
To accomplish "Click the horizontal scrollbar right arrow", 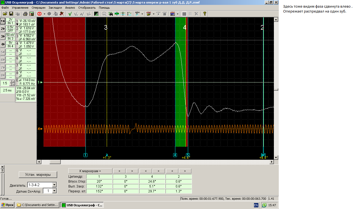I will [271, 162].
